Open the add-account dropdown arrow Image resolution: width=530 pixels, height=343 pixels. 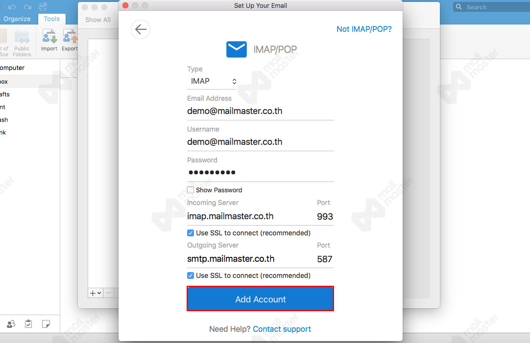[x=98, y=293]
